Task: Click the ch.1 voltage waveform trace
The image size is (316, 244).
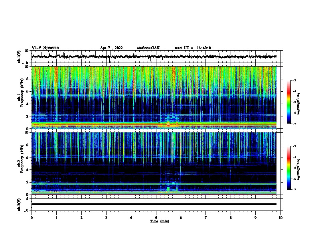Action: pyautogui.click(x=154, y=57)
